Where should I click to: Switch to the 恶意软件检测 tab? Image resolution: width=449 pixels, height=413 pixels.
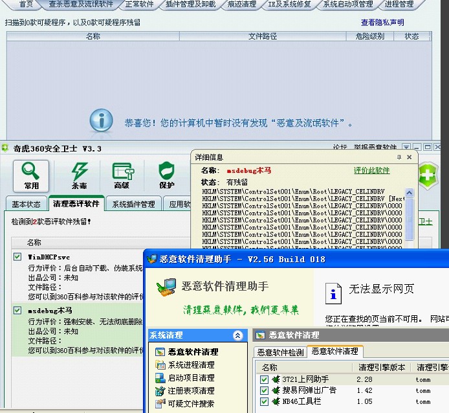pyautogui.click(x=280, y=352)
